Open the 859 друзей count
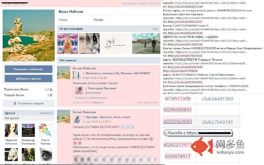264x165 pixels. pos(12,118)
